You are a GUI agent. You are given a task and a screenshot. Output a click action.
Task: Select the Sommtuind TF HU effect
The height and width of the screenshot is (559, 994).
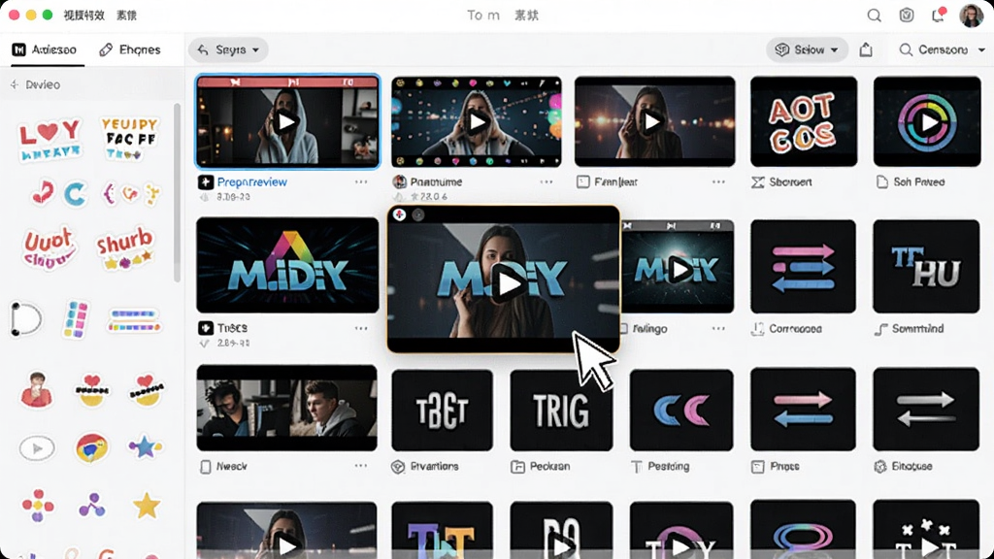point(926,266)
